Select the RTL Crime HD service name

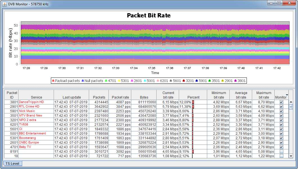click(29, 107)
